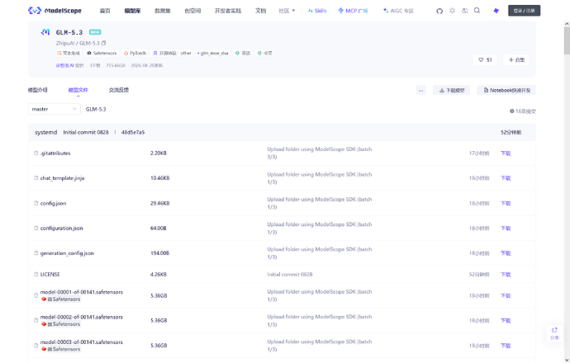Image resolution: width=570 pixels, height=363 pixels.
Task: Click the plus collection button
Action: point(516,60)
